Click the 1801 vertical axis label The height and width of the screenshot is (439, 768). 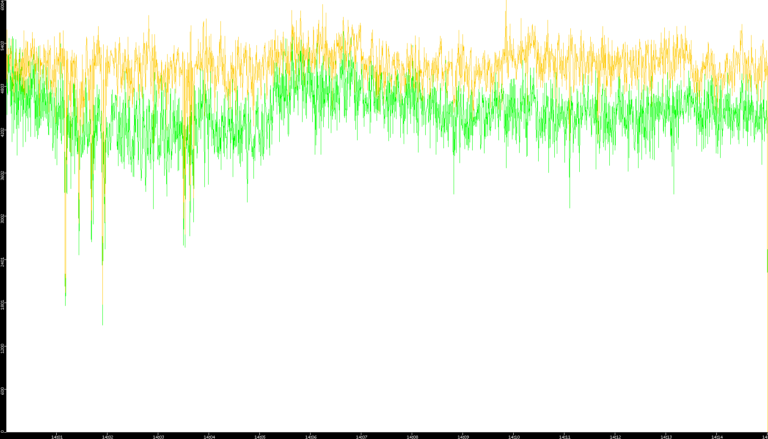(3, 305)
